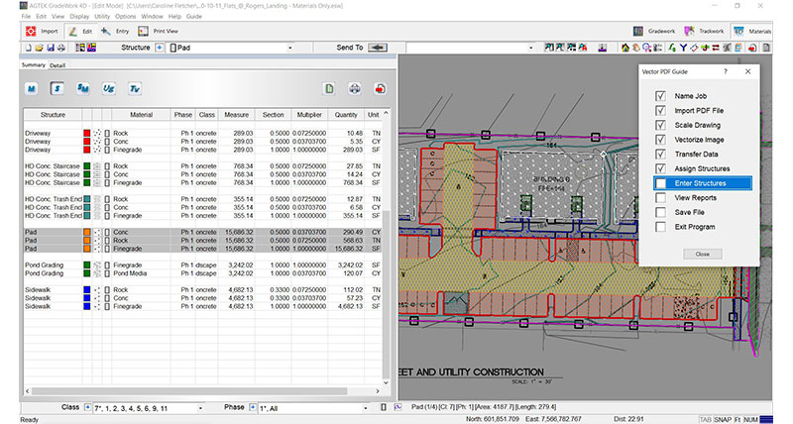Toggle the Transfer Data checkbox
Screen dimensions: 793x424
click(x=660, y=155)
